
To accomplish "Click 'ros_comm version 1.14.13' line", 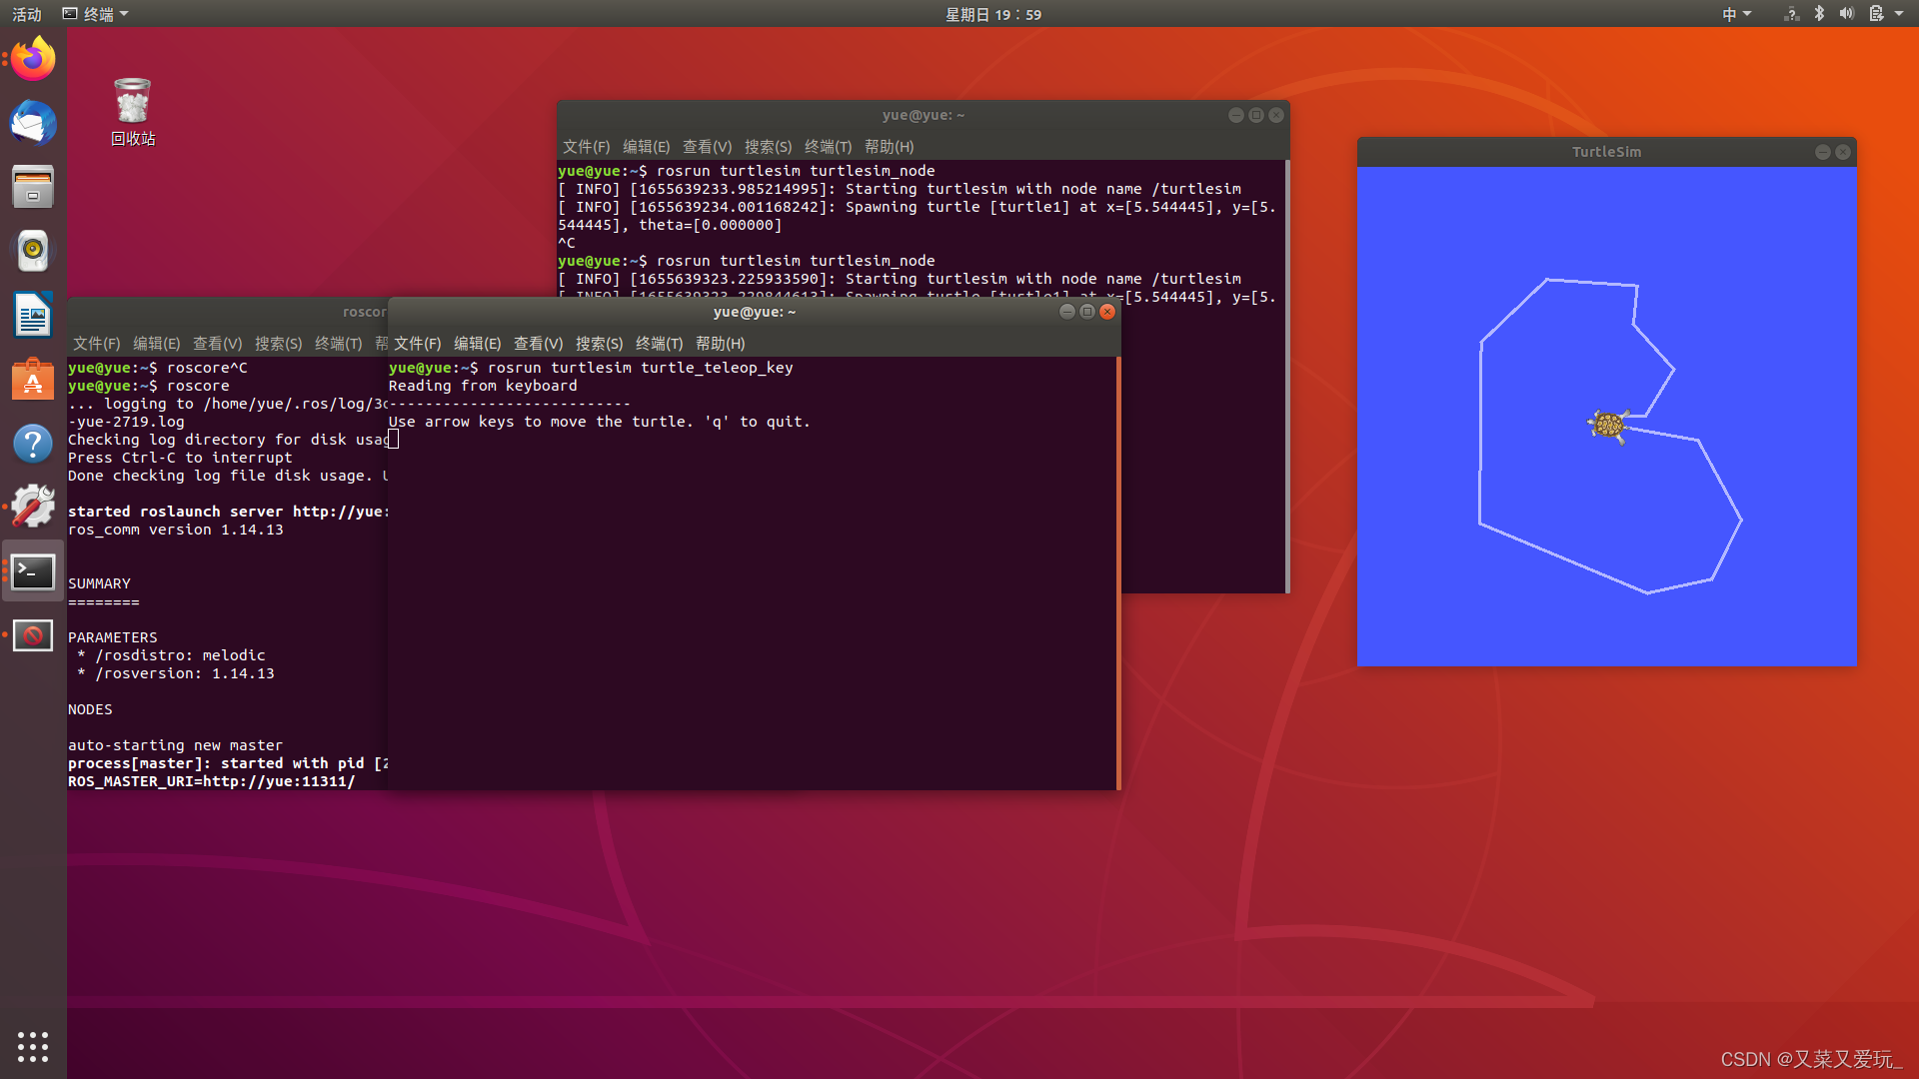I will [176, 530].
